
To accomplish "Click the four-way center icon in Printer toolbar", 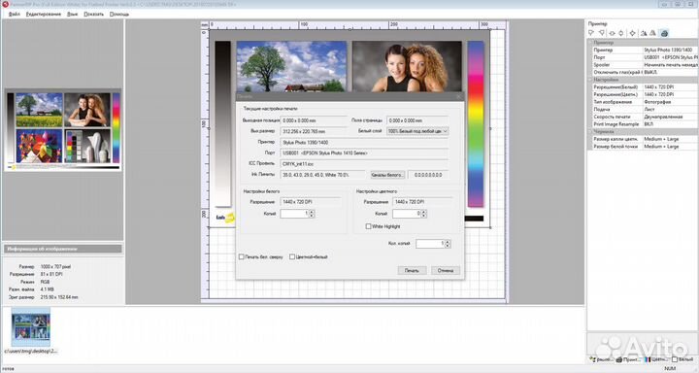I will (633, 33).
